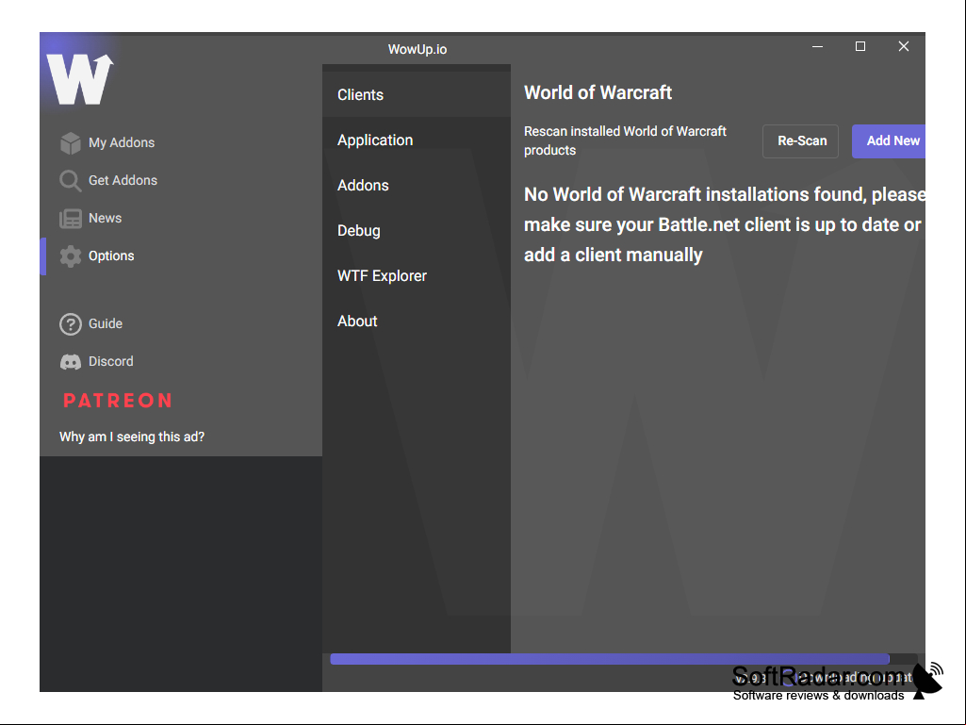Select Options in the sidebar
Screen dimensions: 966x725
pos(111,255)
